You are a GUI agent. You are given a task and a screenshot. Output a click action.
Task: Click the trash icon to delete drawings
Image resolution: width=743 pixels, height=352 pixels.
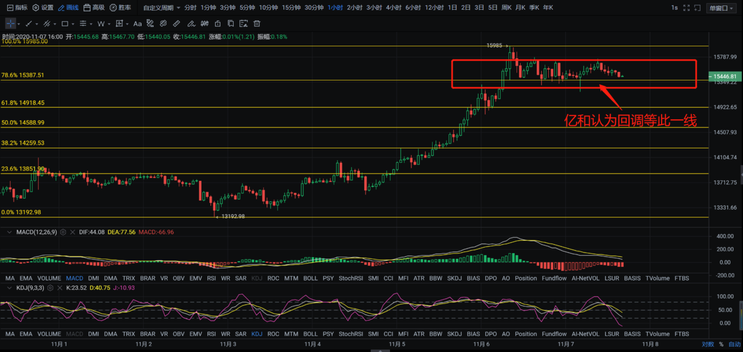click(257, 23)
